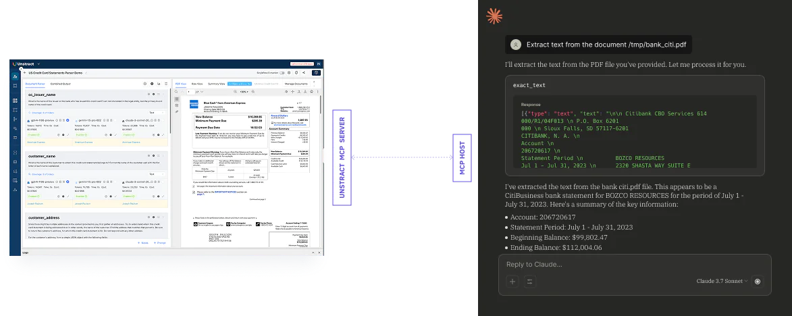The height and width of the screenshot is (316, 792).
Task: Close the logs panel
Action: (x=319, y=252)
